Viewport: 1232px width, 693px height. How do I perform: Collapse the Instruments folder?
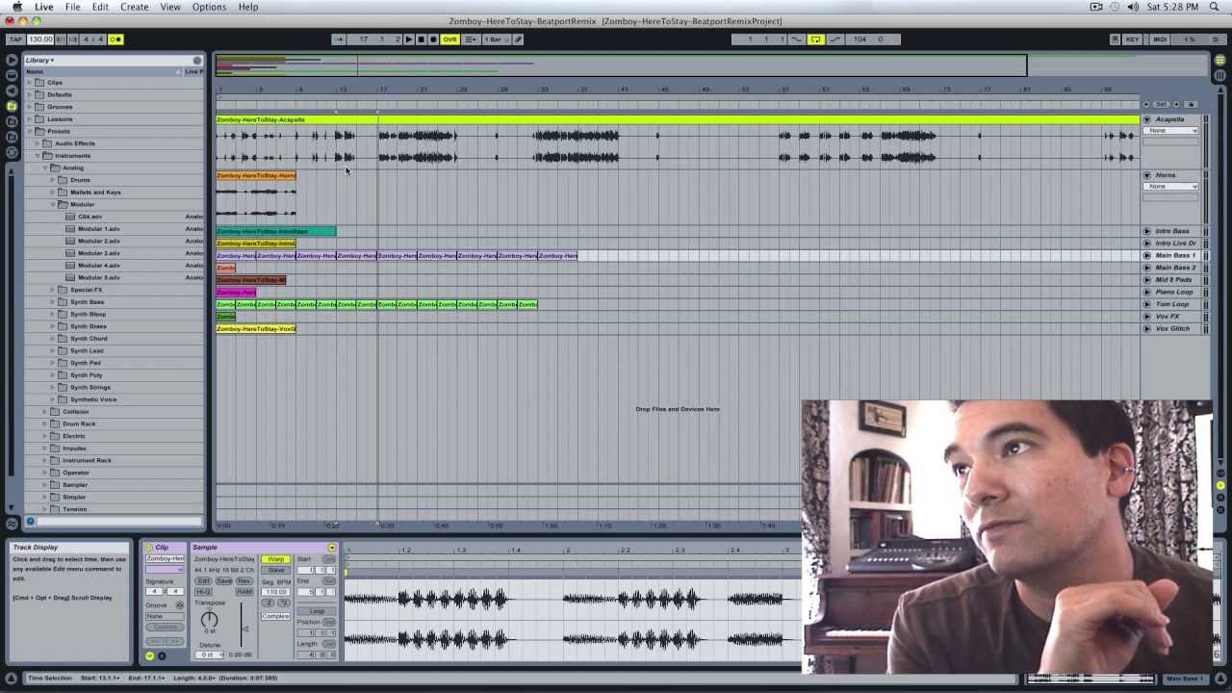[x=37, y=155]
